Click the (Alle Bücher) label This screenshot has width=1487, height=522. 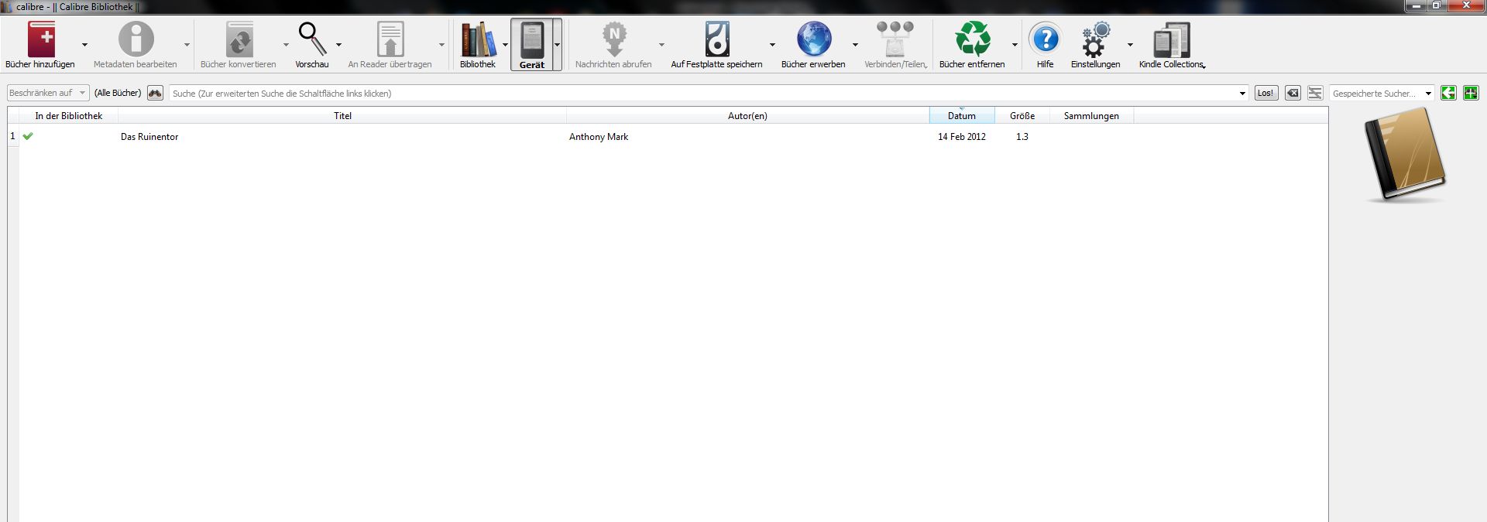(118, 93)
